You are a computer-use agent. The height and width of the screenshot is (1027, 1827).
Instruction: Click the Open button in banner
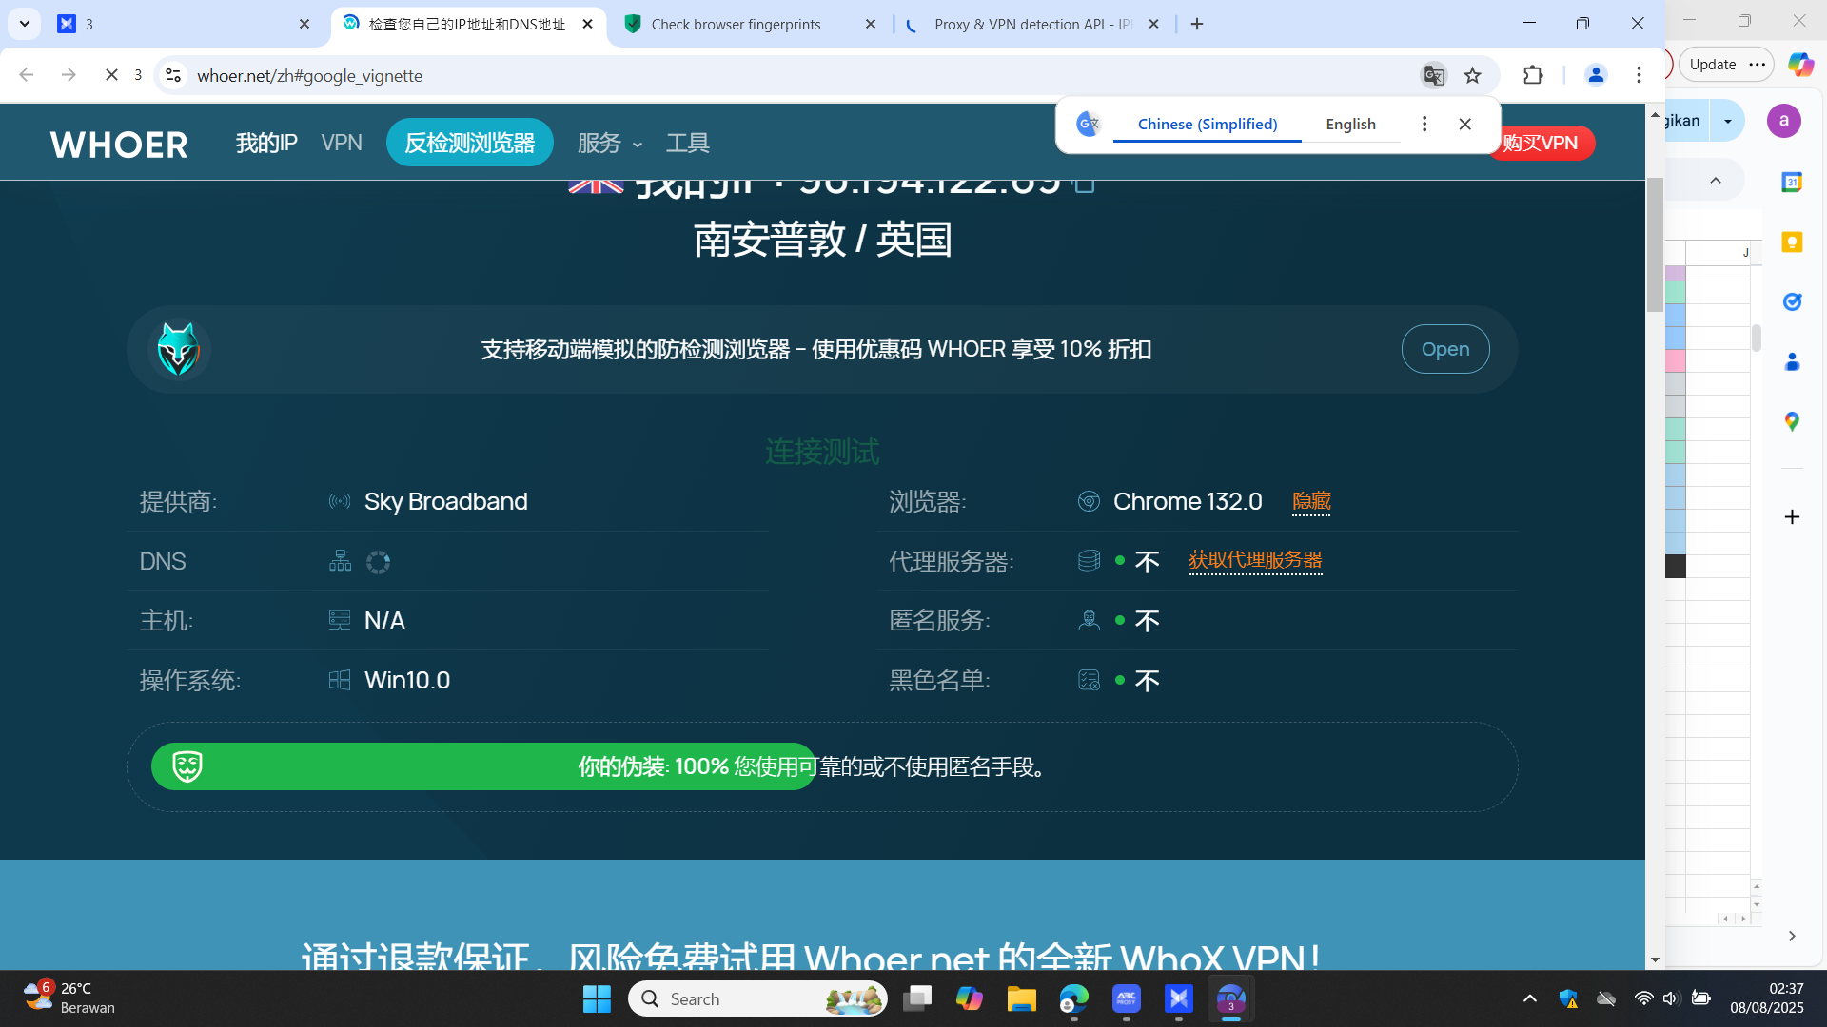click(x=1444, y=350)
